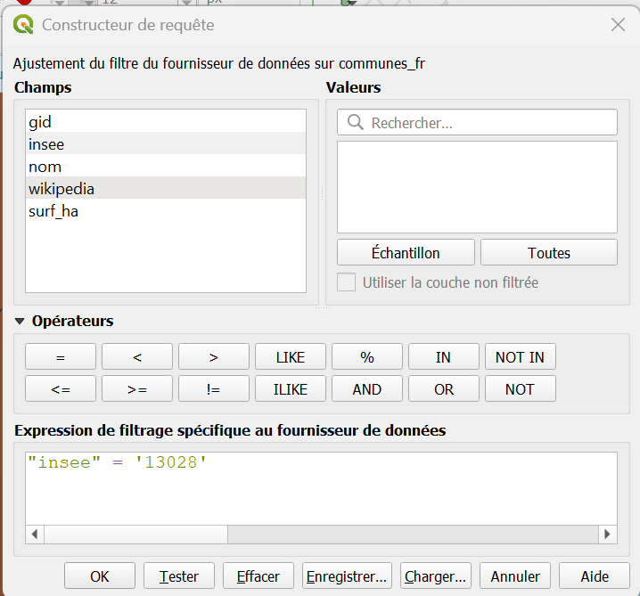Insert the NOT operator
This screenshot has width=640, height=596.
(x=520, y=388)
